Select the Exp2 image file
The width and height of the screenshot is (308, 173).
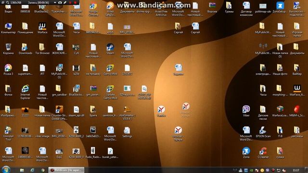[59, 153]
